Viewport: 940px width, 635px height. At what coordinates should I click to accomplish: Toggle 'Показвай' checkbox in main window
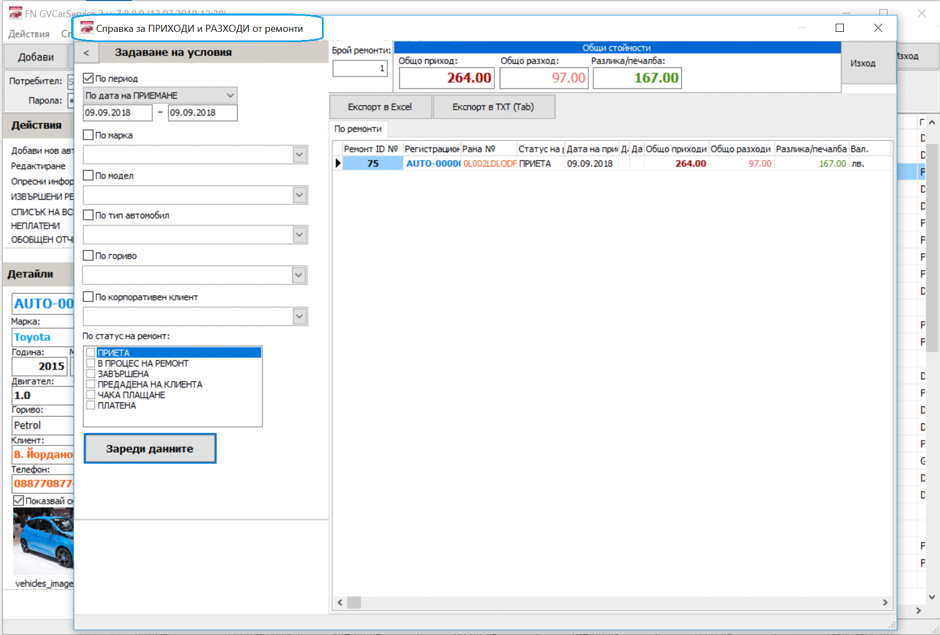(18, 501)
